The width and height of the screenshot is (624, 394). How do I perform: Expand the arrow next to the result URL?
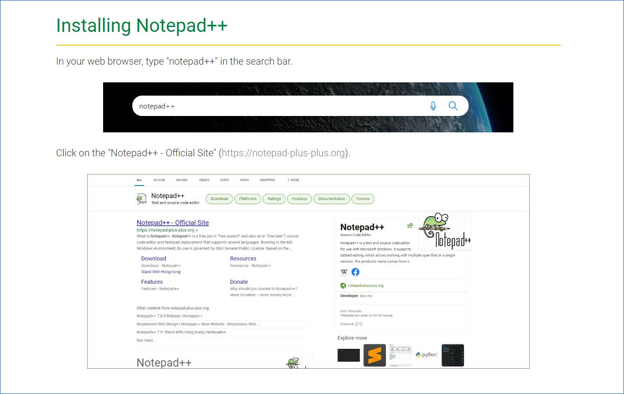196,231
